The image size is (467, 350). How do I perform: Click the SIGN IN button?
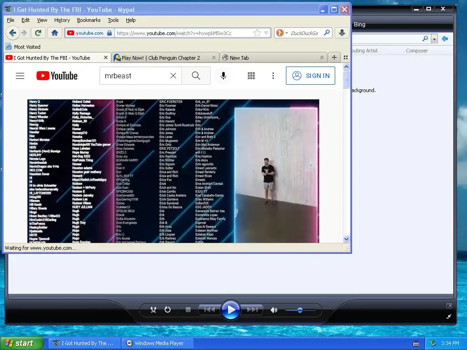[x=310, y=76]
